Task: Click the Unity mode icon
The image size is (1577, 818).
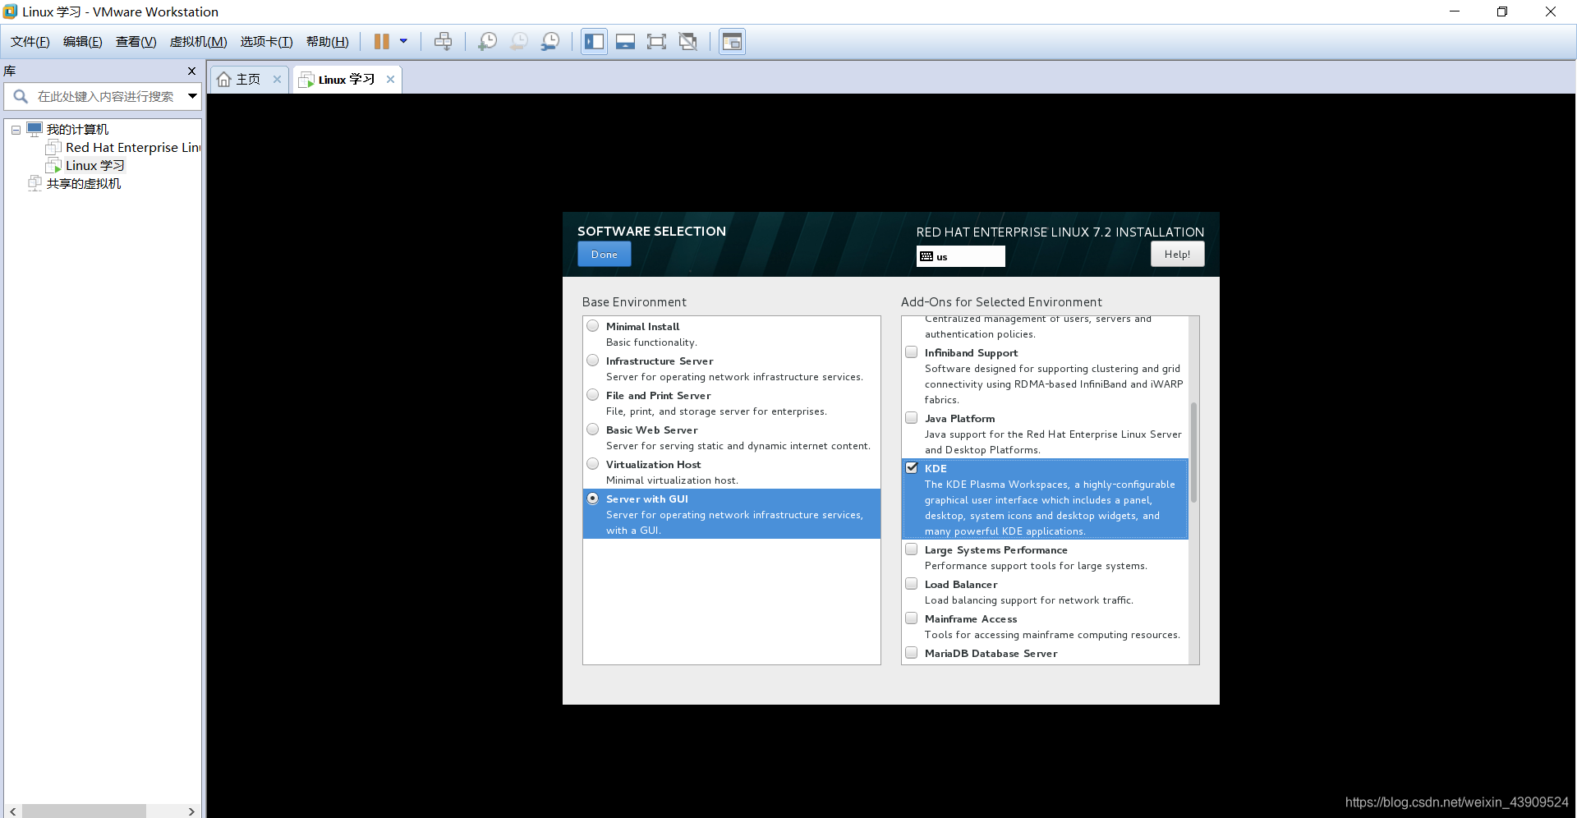Action: [x=688, y=41]
